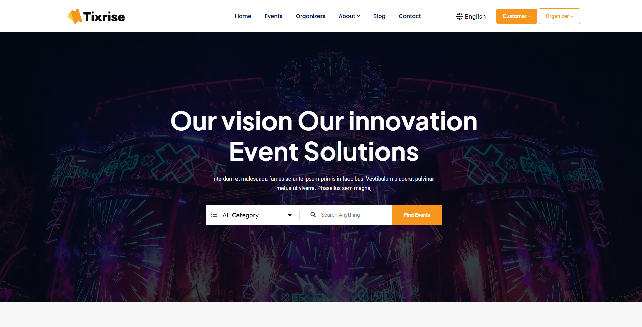
Task: Open the About navigation submenu
Action: point(349,16)
